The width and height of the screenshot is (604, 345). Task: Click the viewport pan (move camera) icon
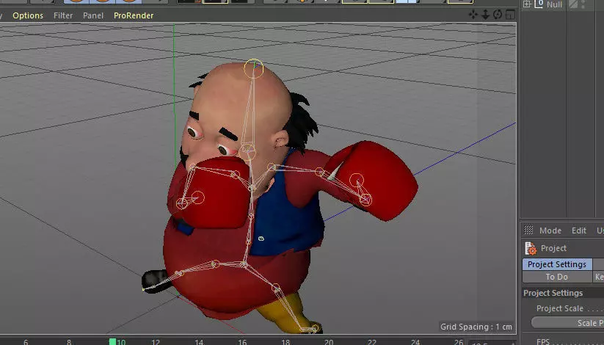[473, 15]
